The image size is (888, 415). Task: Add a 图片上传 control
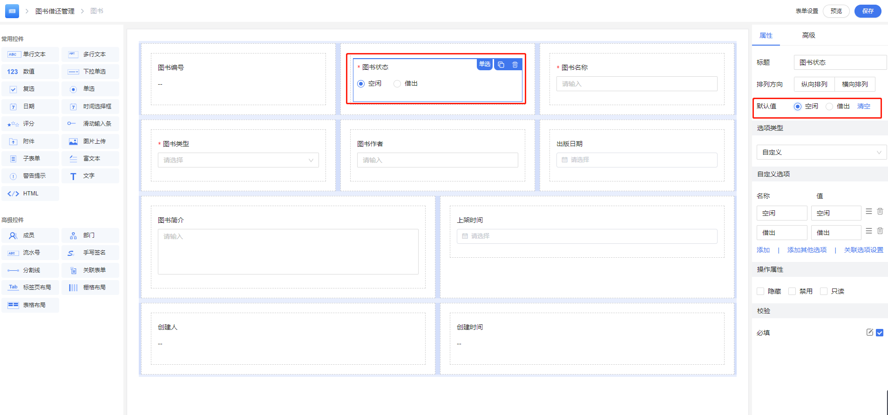90,141
